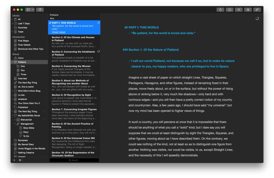Click the plus icon below library

(x=14, y=160)
